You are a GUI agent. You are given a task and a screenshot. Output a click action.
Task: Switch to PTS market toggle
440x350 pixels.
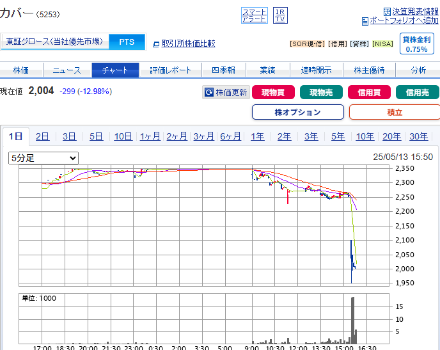pyautogui.click(x=127, y=42)
